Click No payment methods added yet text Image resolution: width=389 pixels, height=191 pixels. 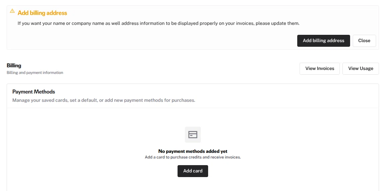pyautogui.click(x=193, y=151)
